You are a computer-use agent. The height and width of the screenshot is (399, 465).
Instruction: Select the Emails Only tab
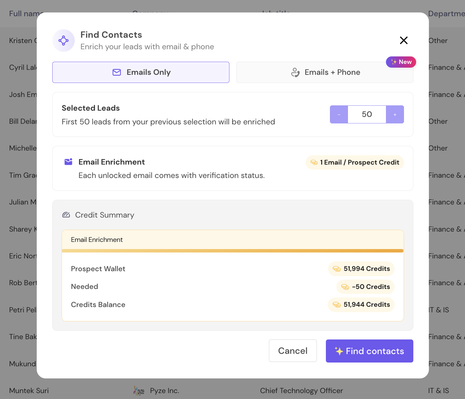[141, 72]
